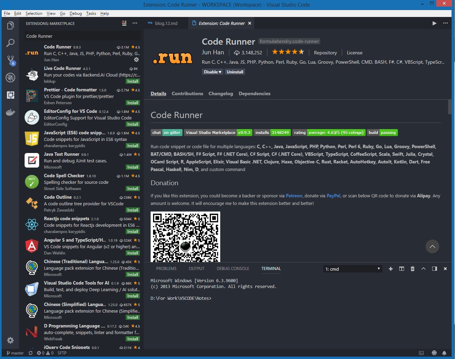
Task: Switch to the Details tab
Action: 158,93
